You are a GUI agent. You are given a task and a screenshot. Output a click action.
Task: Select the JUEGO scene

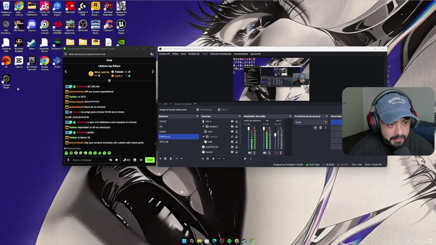178,132
